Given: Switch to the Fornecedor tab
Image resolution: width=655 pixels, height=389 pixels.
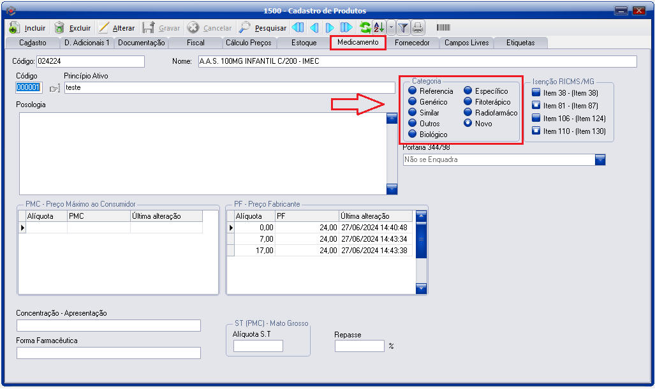Looking at the screenshot, I should click(412, 43).
